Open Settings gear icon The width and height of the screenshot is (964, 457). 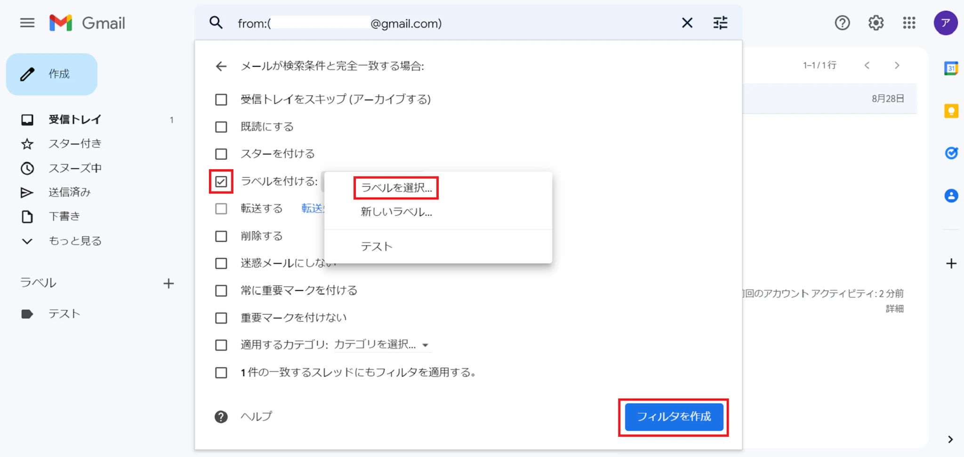click(876, 23)
